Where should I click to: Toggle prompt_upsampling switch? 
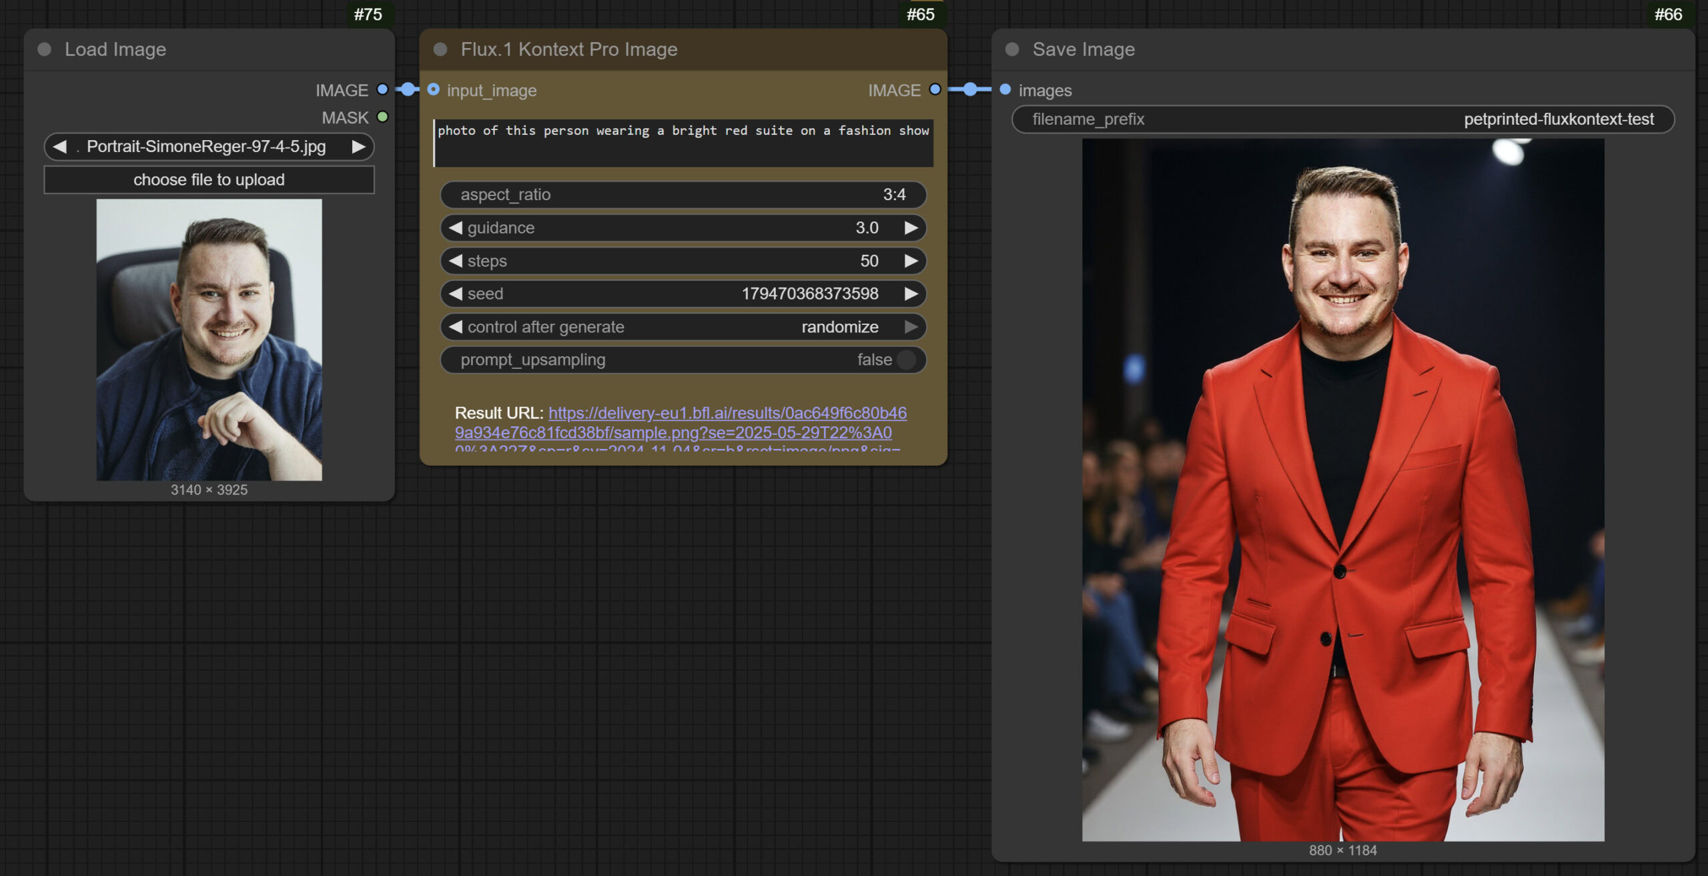click(906, 360)
